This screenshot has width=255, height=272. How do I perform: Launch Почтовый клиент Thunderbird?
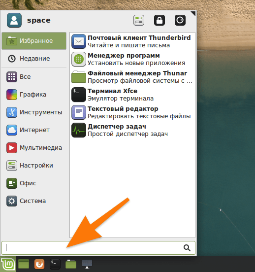[132, 41]
